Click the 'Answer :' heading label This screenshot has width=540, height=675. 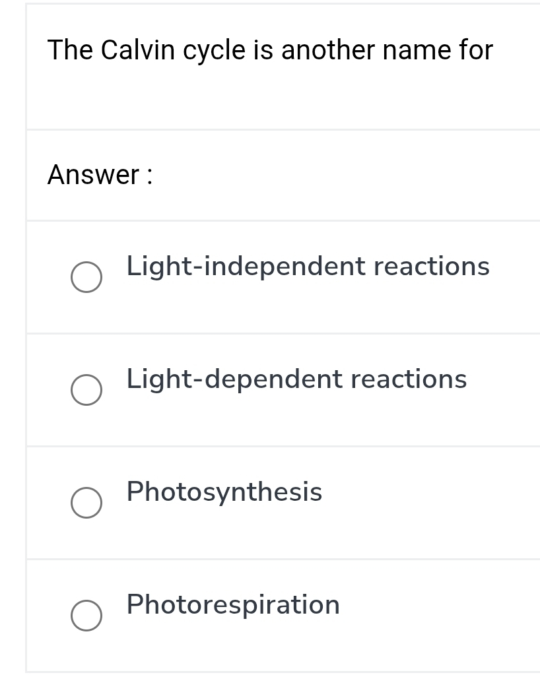click(100, 175)
